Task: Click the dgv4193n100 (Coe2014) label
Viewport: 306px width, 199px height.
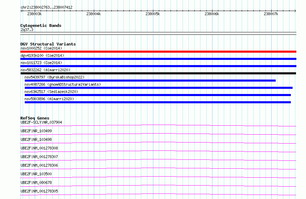Action: click(x=42, y=55)
